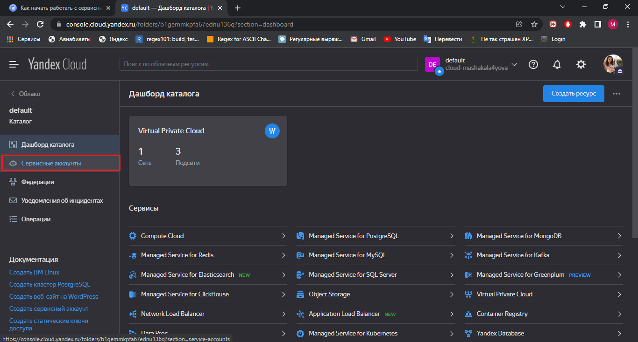This screenshot has height=342, width=638.
Task: Go back with the browser back arrow
Action: point(10,24)
